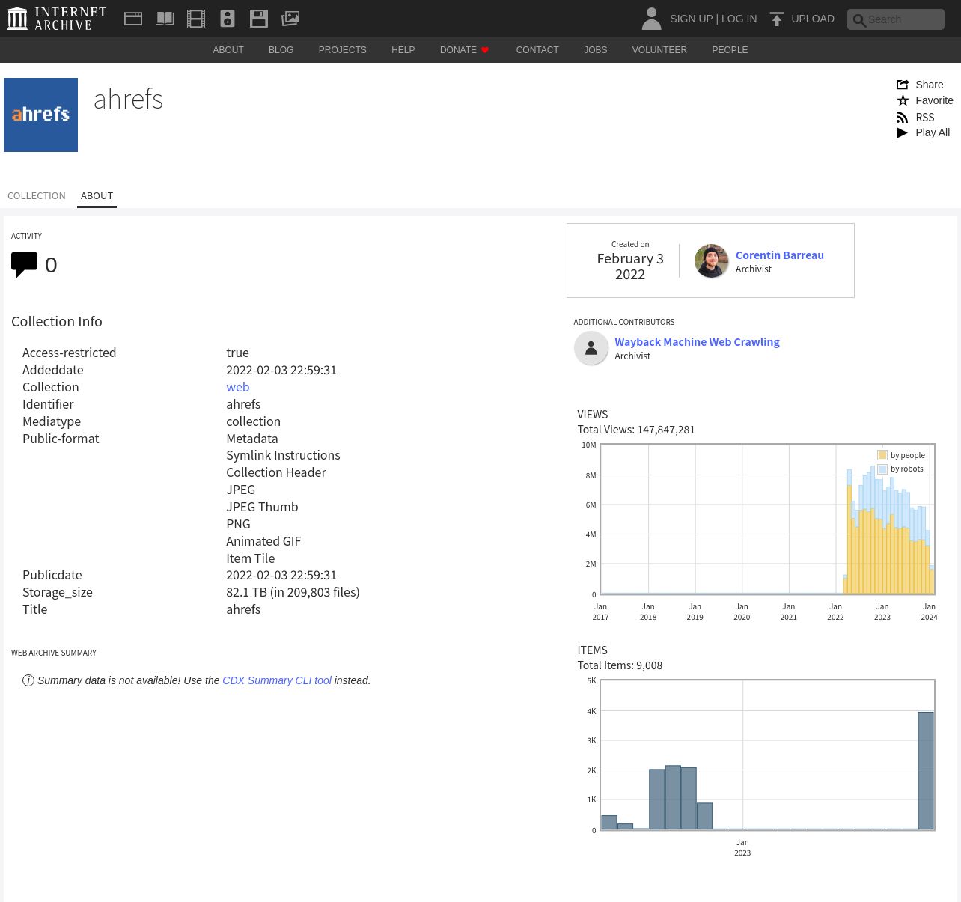Click the Donate heart icon
Viewport: 961px width, 902px height.
(x=485, y=50)
